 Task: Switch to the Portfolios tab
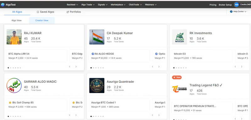tap(74, 12)
